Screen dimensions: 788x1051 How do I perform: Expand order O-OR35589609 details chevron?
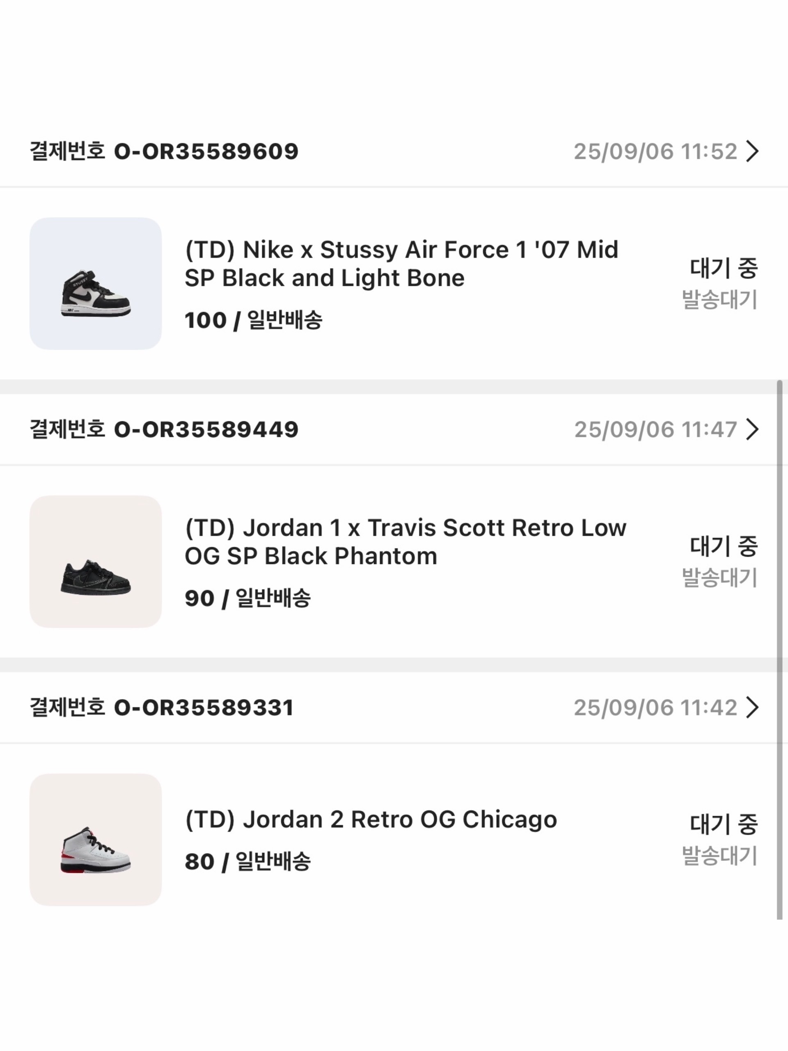tap(752, 151)
